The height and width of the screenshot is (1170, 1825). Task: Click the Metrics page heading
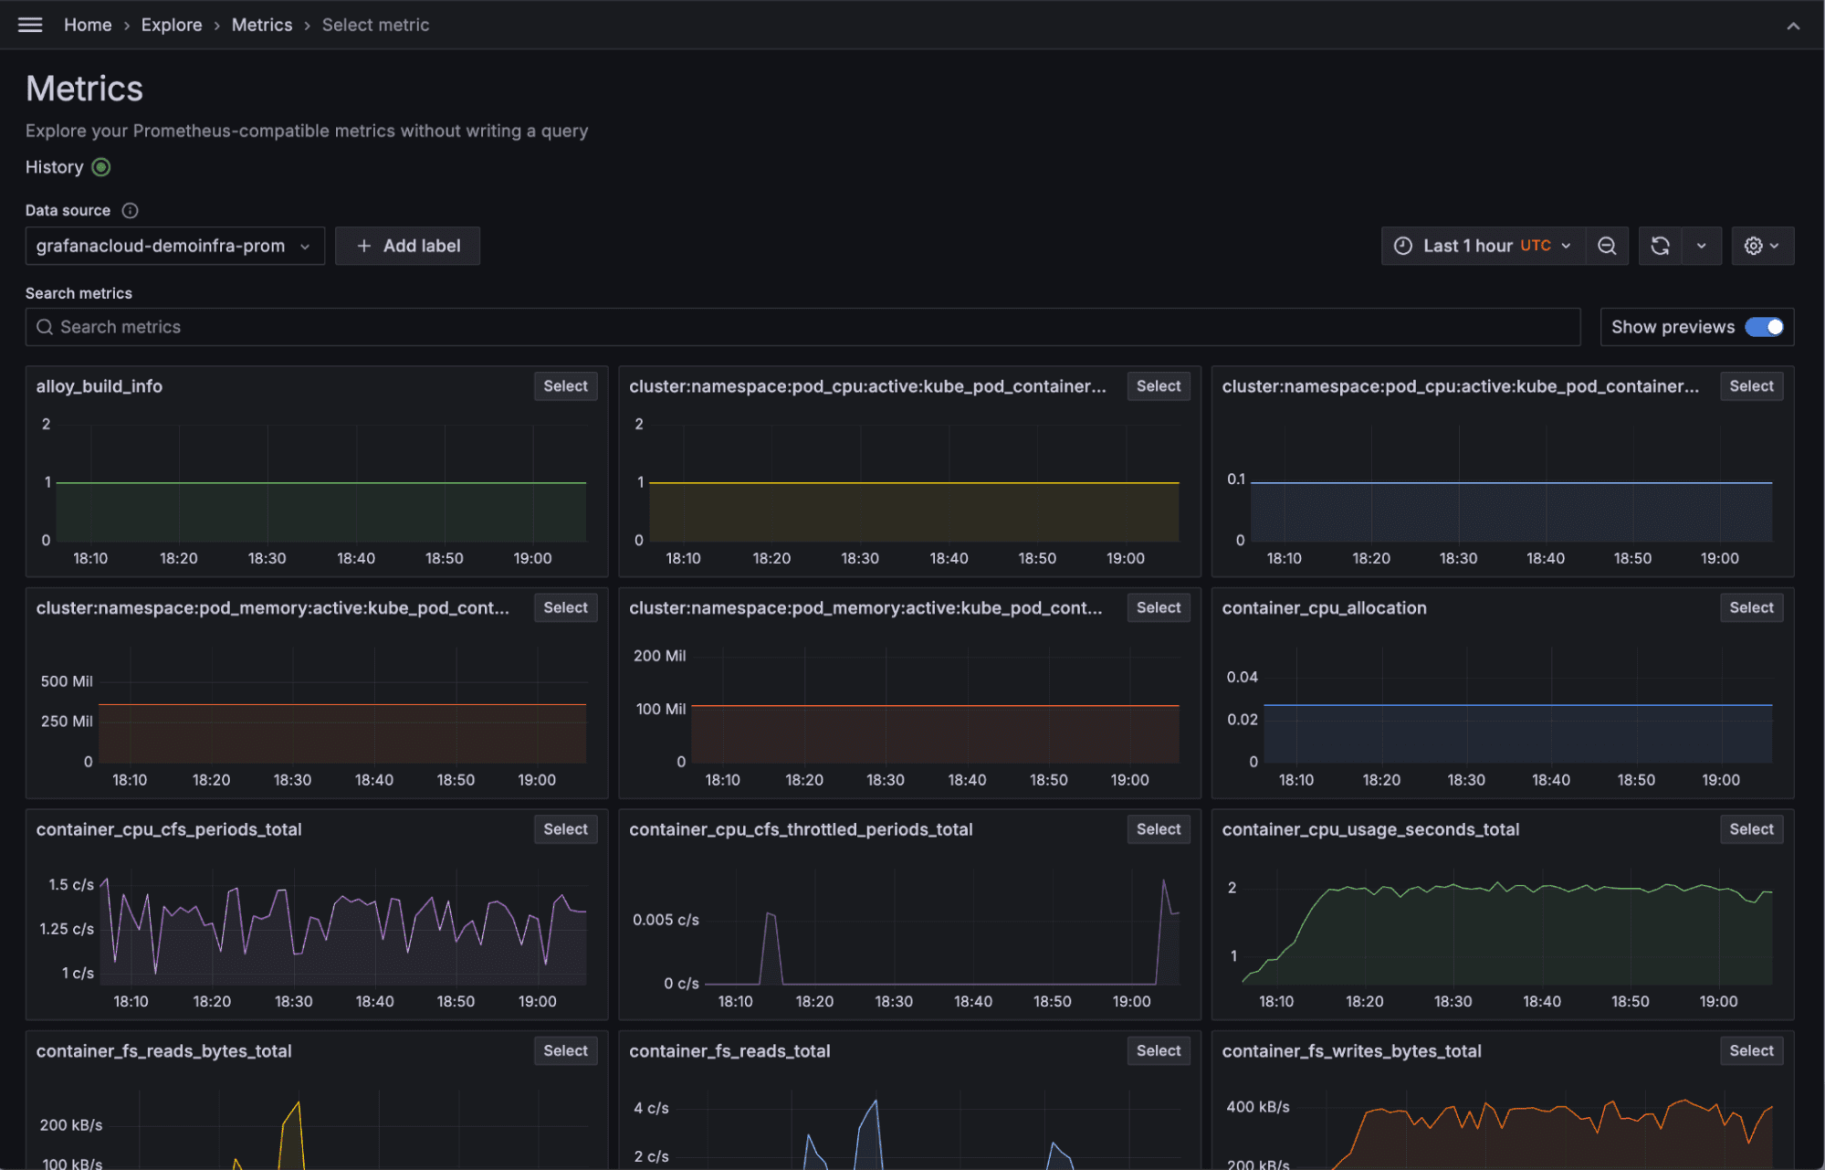tap(84, 89)
